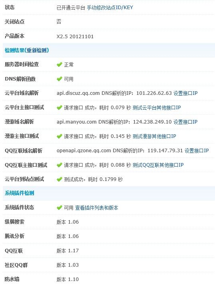
Task: Click checkmark icon in 云平台主接口测试 row
Action: click(59, 108)
